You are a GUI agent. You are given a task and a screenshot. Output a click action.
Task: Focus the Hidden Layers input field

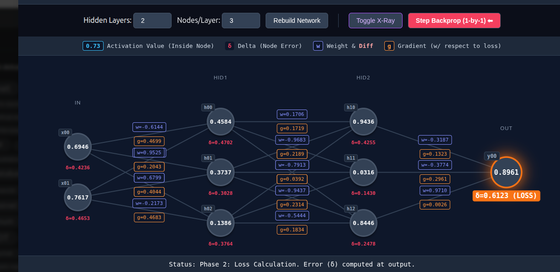[x=152, y=21]
